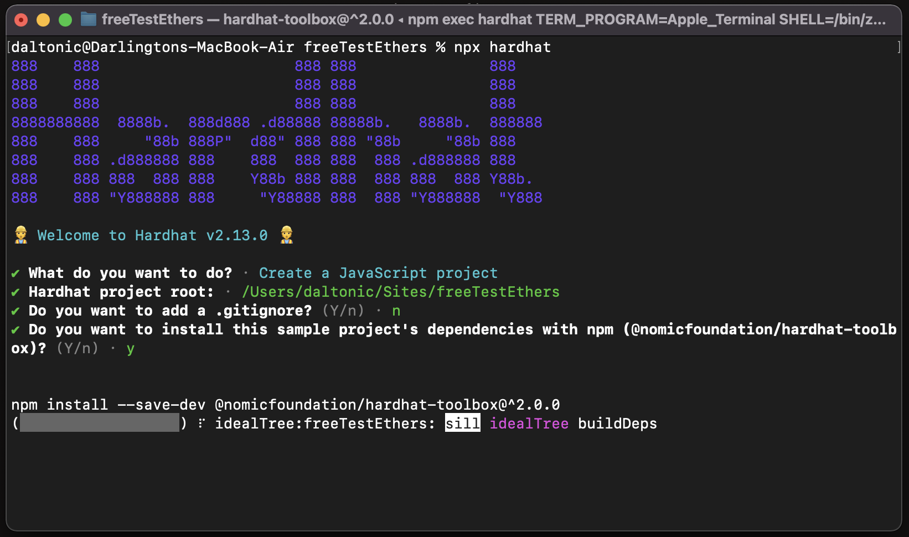Click the magenta 'idealTree' text
Viewport: 909px width, 537px height.
point(529,424)
